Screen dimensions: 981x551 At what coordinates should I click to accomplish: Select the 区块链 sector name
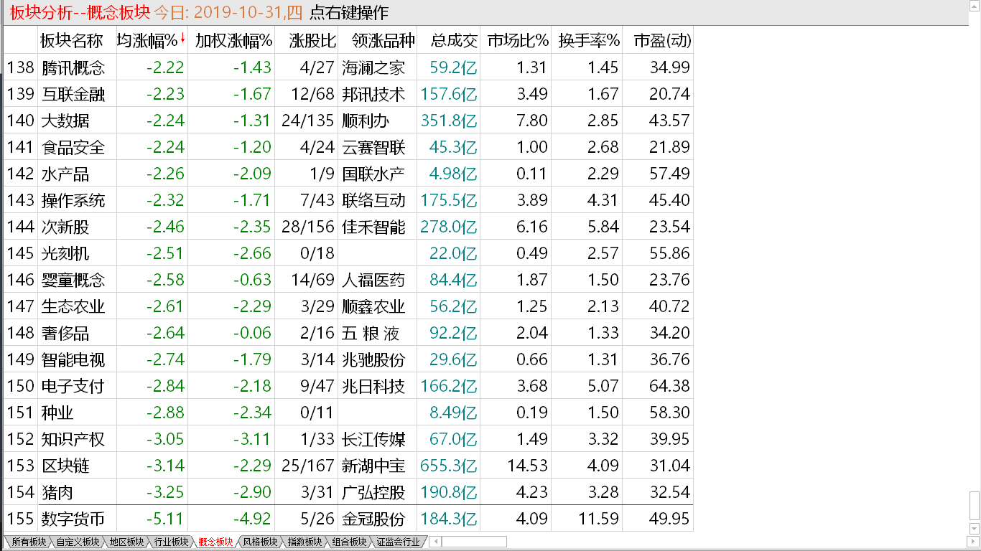[66, 466]
